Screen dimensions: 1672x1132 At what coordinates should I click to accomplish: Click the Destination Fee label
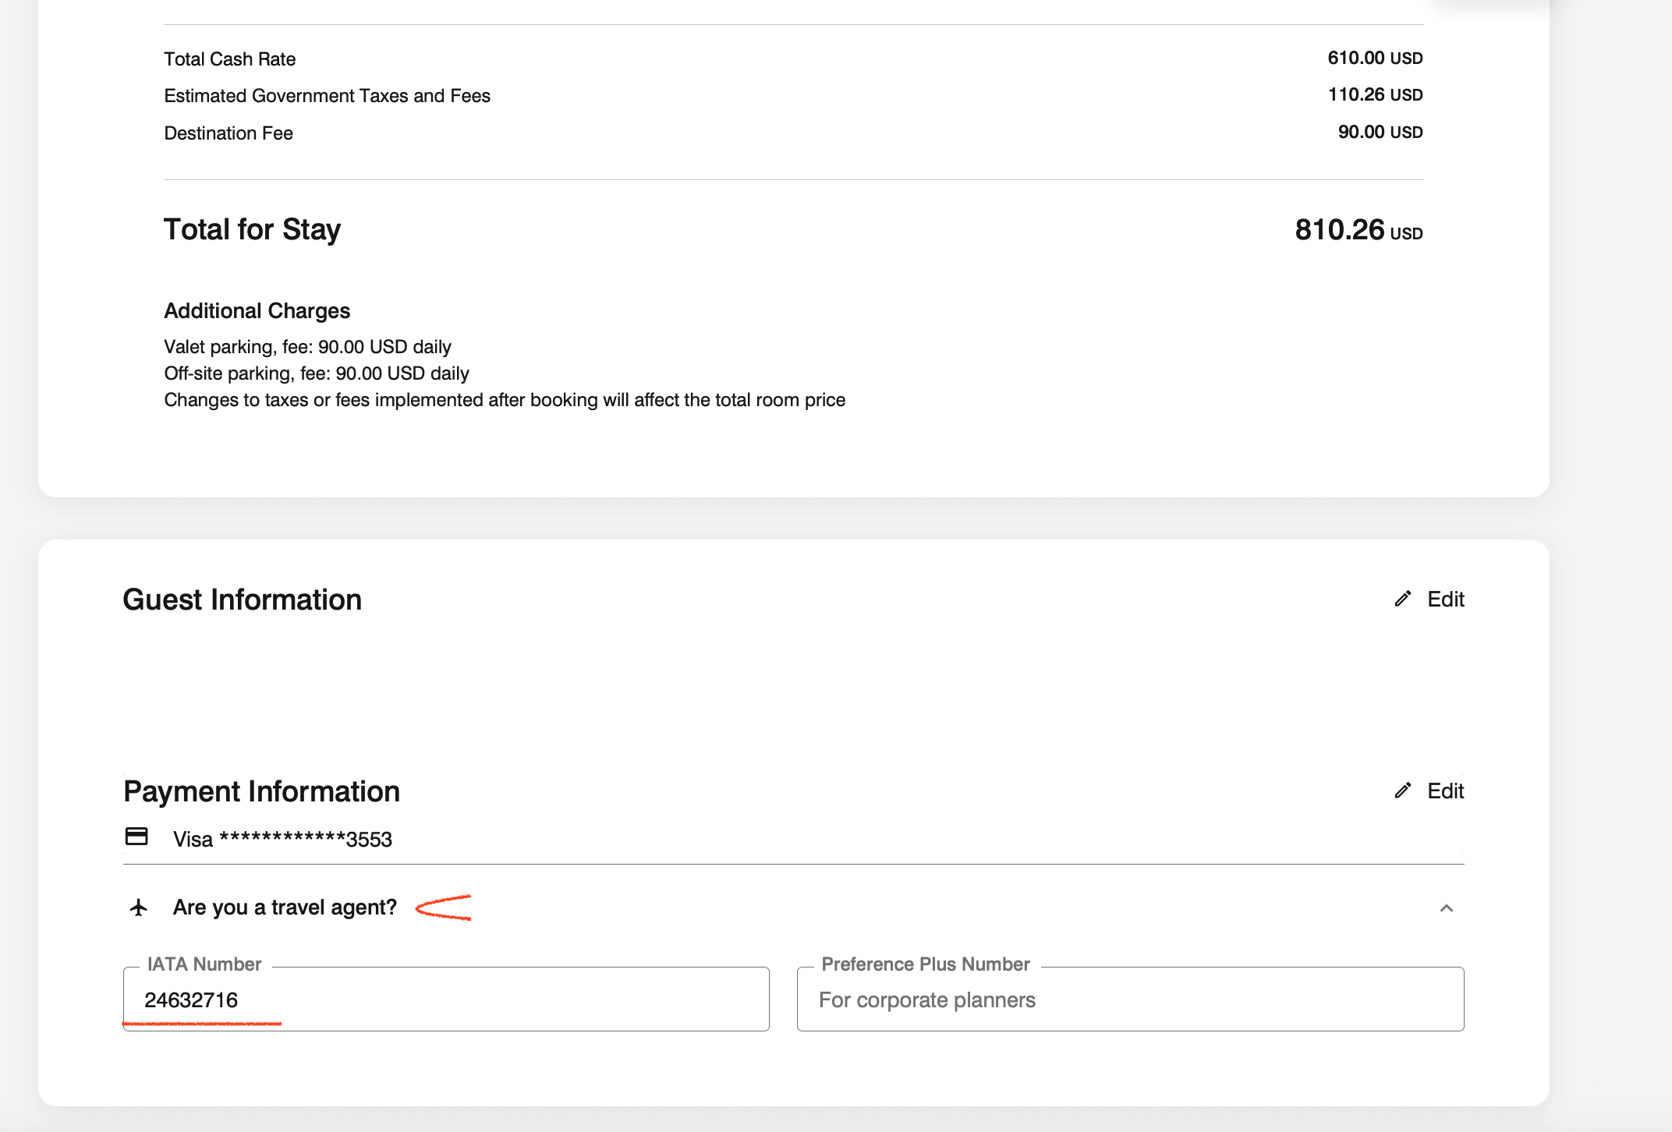pos(228,133)
